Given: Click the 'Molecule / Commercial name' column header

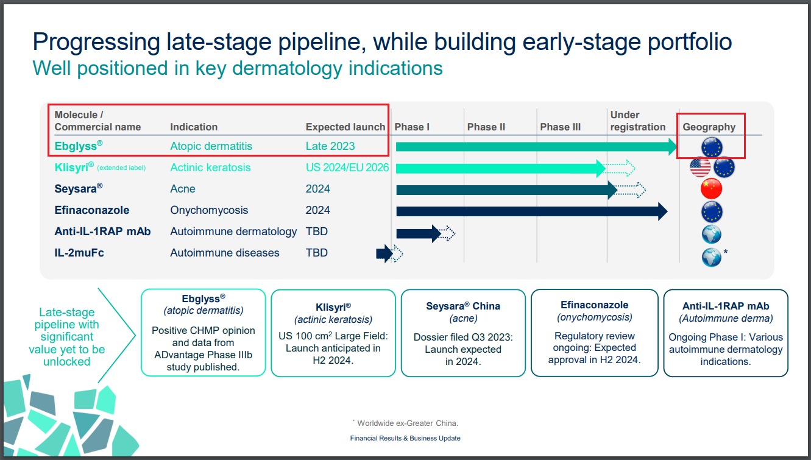Looking at the screenshot, I should click(97, 121).
